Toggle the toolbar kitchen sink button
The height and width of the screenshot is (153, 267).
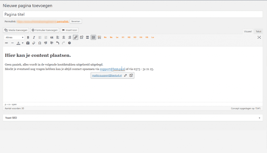[93, 37]
